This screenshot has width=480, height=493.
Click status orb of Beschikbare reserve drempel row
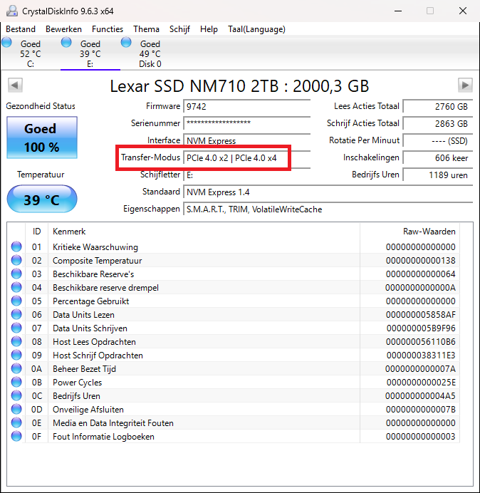[16, 287]
